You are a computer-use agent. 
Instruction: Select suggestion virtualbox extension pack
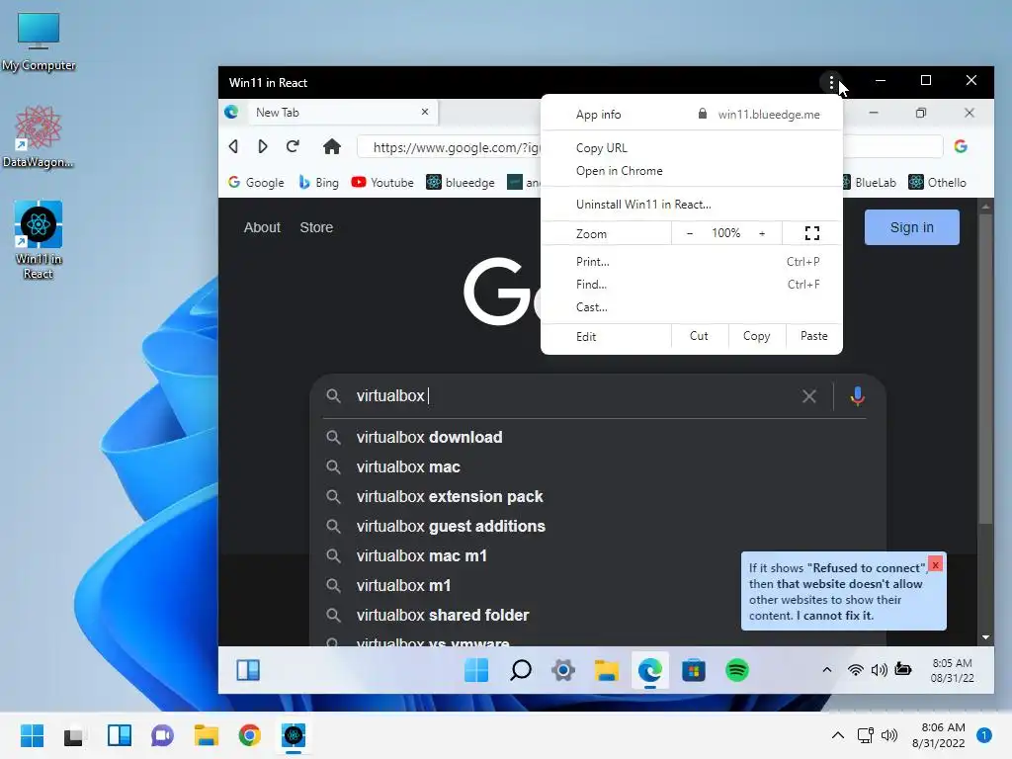pyautogui.click(x=598, y=496)
